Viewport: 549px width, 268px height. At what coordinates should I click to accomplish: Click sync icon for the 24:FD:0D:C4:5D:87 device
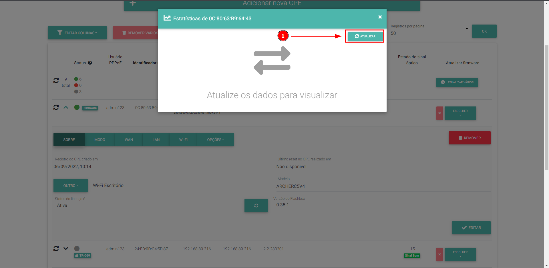point(56,249)
